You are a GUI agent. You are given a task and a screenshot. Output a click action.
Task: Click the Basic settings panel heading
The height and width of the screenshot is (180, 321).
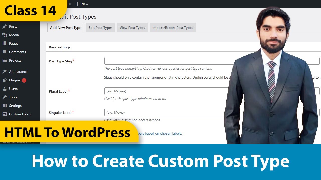[x=60, y=47]
